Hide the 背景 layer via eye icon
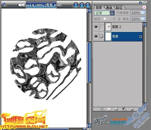The image size is (151, 130). pyautogui.click(x=96, y=37)
